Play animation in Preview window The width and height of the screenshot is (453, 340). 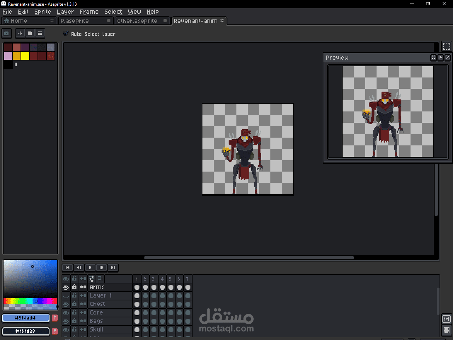pos(441,57)
